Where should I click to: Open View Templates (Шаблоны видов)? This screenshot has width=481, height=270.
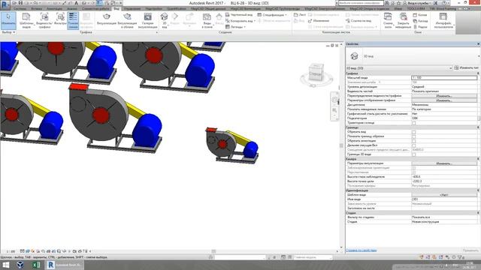tap(26, 20)
